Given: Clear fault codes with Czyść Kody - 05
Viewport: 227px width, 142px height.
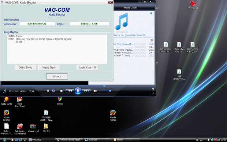Looking at the screenshot, I should point(88,68).
